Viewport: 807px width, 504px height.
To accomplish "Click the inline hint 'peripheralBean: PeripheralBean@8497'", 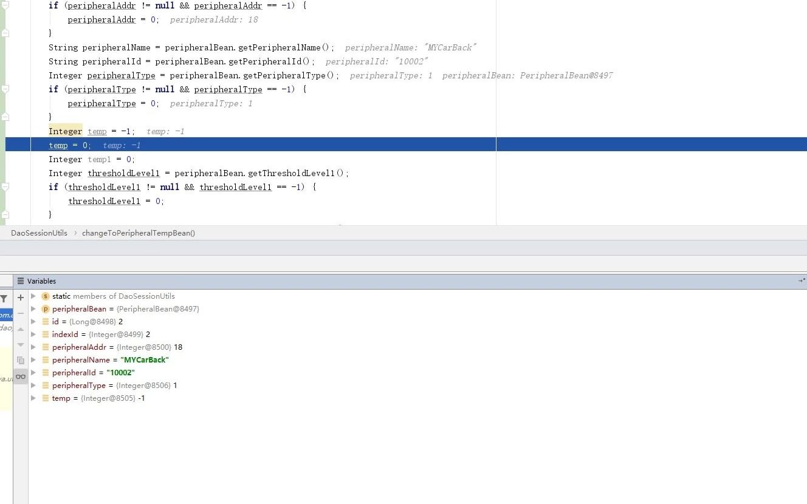I will click(527, 75).
